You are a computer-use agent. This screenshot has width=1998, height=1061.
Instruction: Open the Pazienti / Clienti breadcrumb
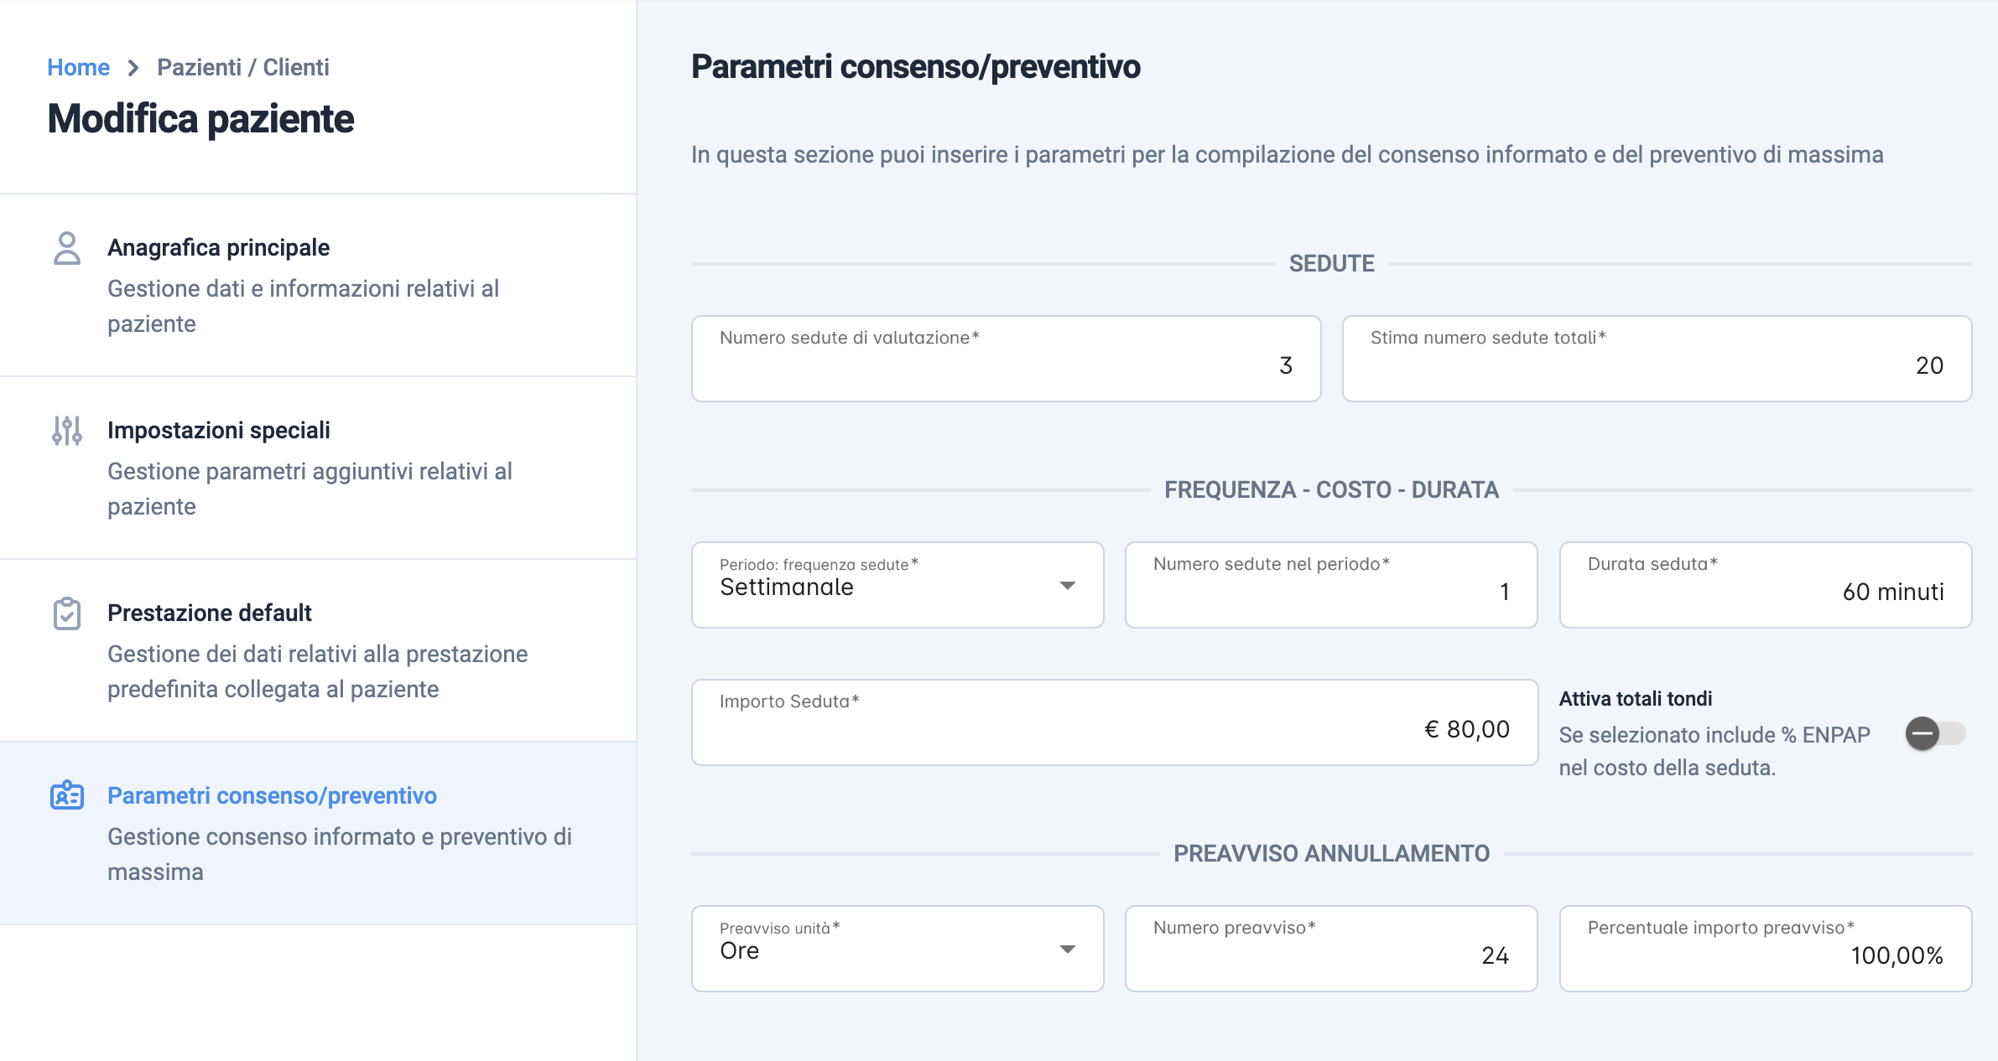[243, 67]
